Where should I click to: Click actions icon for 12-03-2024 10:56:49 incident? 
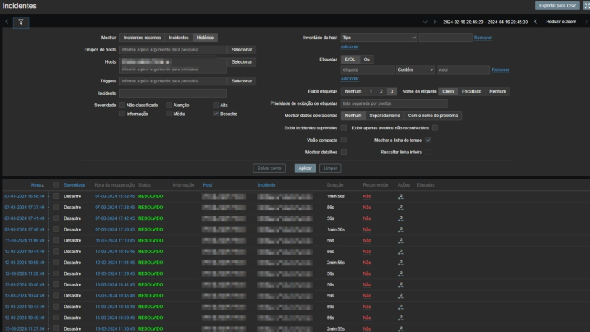[400, 263]
